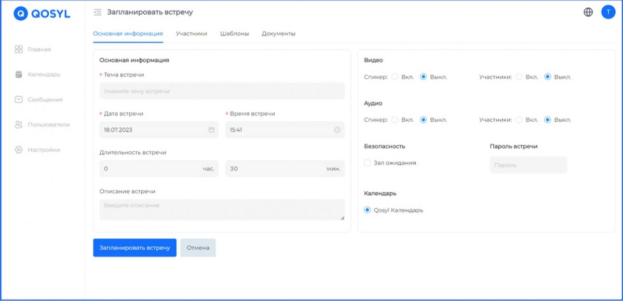Click the Отмена button

198,248
